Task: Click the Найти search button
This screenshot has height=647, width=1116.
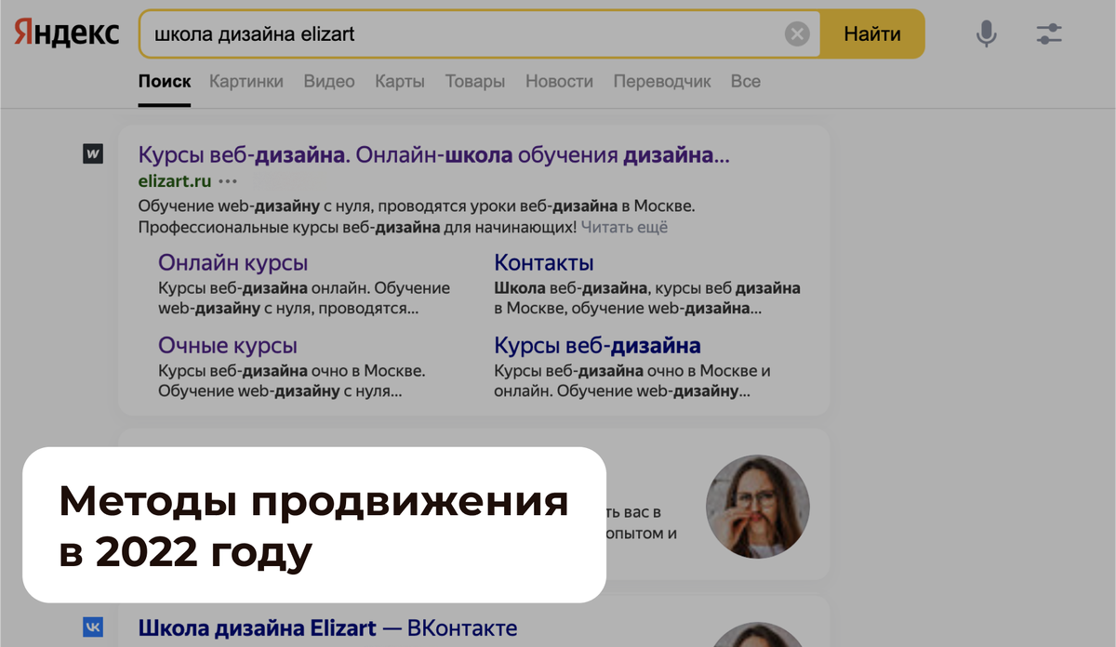Action: tap(872, 34)
